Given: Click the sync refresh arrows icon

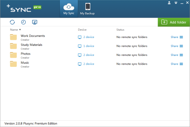Looking at the screenshot, I should 12,22.
